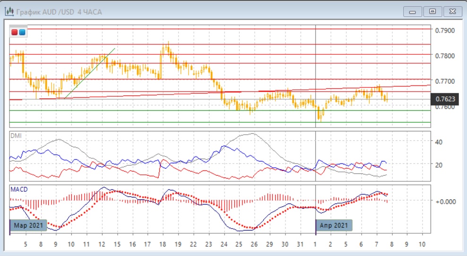
Task: Click the Апр 2021 month marker
Action: point(335,225)
